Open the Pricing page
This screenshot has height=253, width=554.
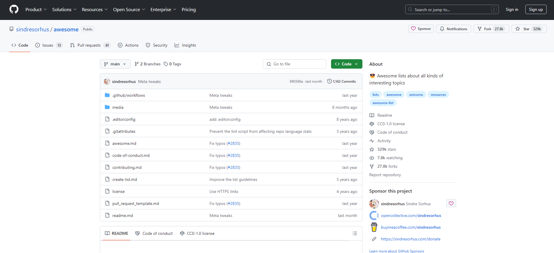pyautogui.click(x=189, y=9)
